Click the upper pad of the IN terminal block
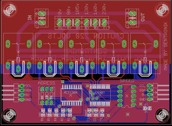Image resolution: width=172 pixels, height=126 pixels. pos(42,13)
